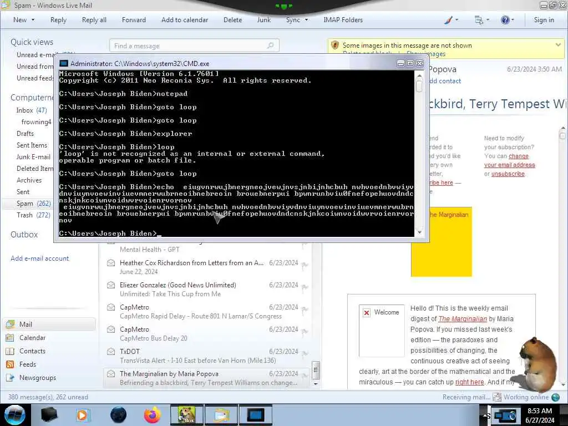The image size is (568, 426).
Task: Delete the selected message
Action: 232,20
